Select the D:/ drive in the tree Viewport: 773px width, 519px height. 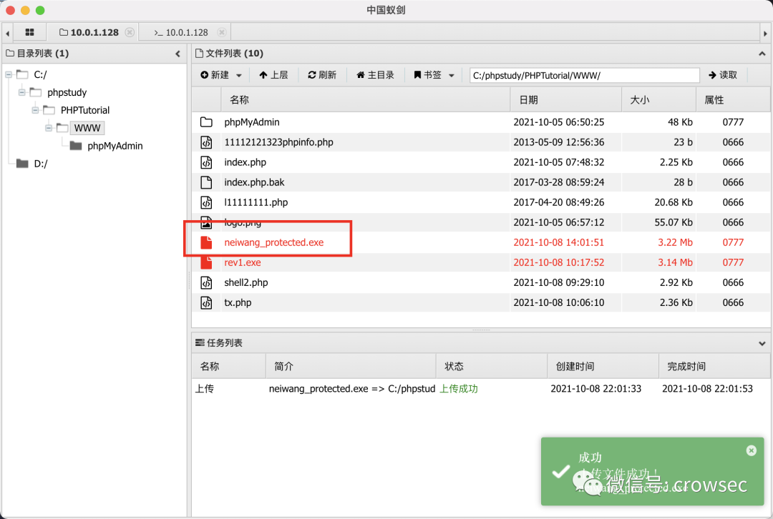coord(41,164)
